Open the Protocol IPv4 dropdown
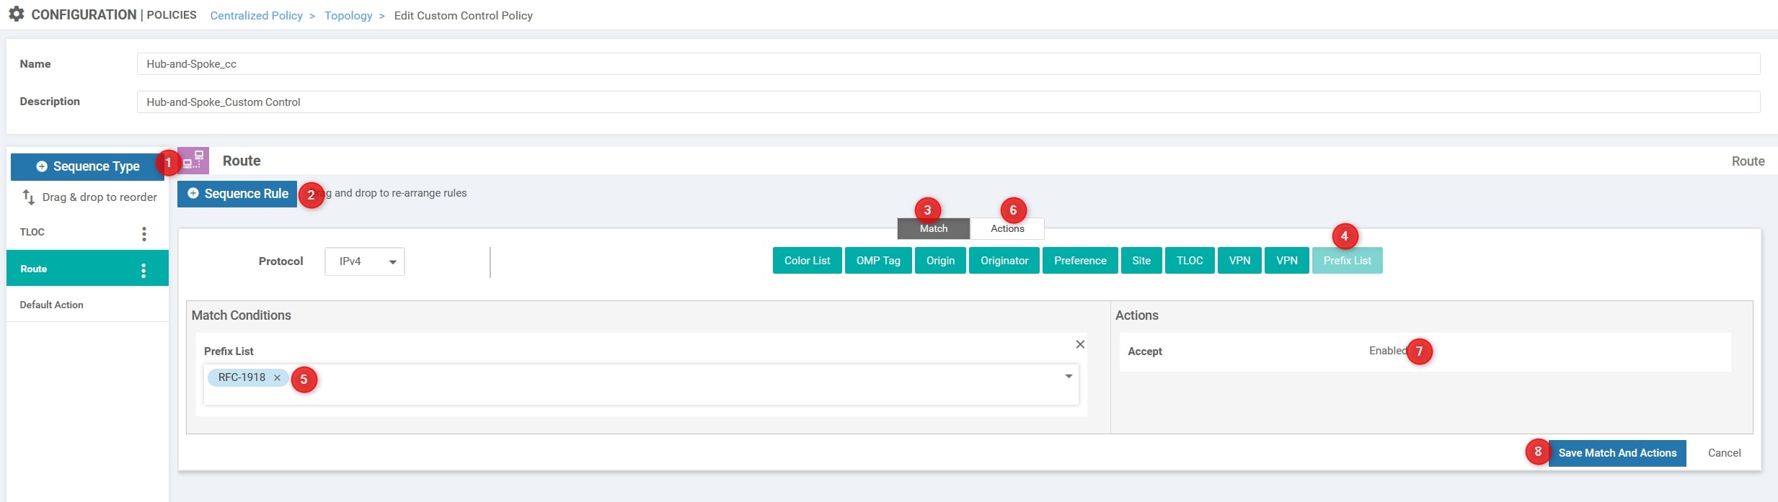Image resolution: width=1778 pixels, height=502 pixels. click(364, 261)
